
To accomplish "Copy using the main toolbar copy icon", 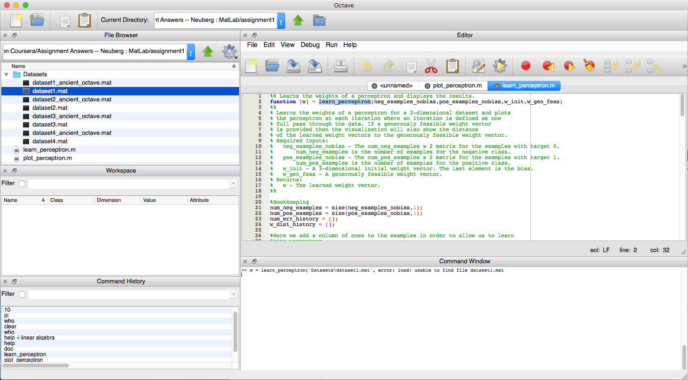I will (x=63, y=20).
